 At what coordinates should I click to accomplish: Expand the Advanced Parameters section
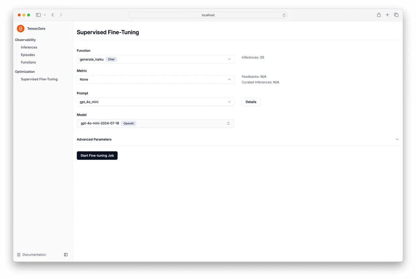click(x=238, y=139)
